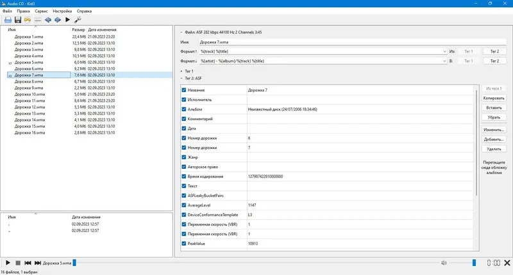
Task: Uncheck the Жанр field checkbox
Action: (184, 157)
